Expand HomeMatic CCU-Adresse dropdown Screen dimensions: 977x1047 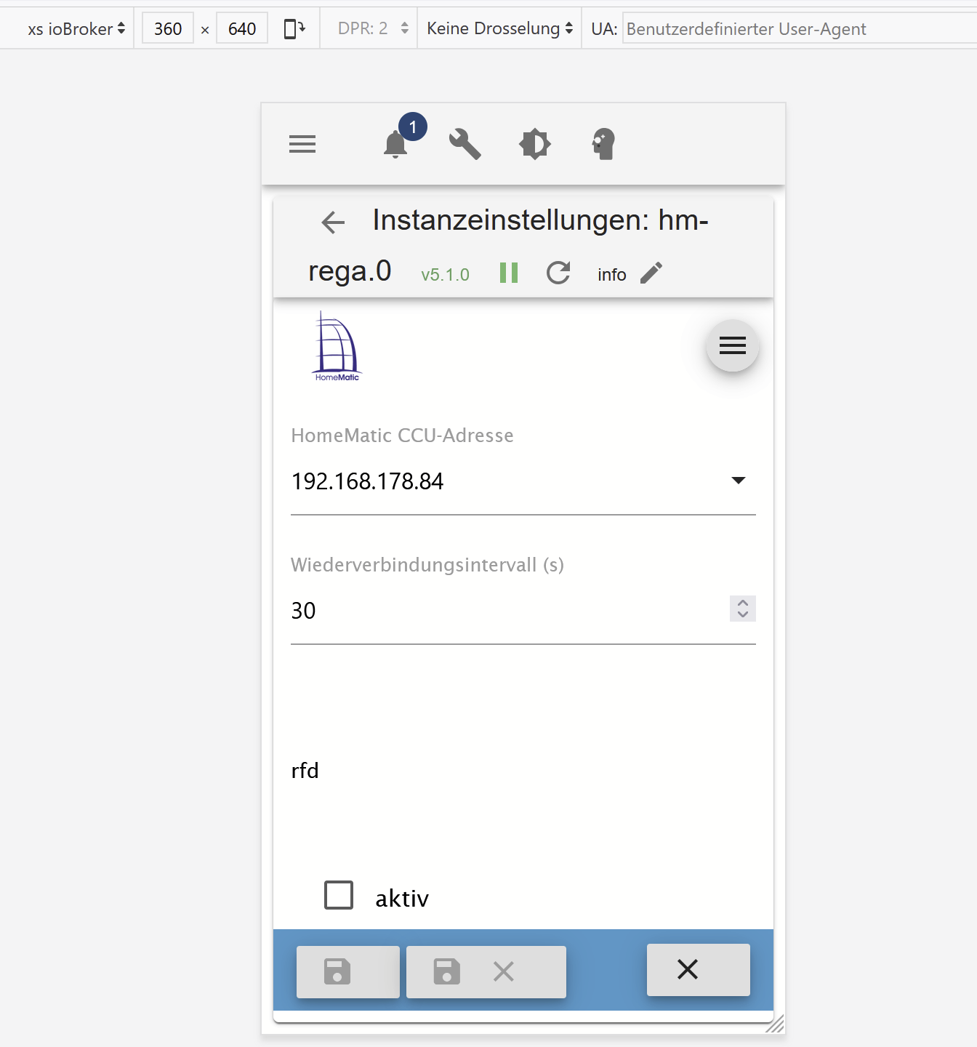(739, 480)
